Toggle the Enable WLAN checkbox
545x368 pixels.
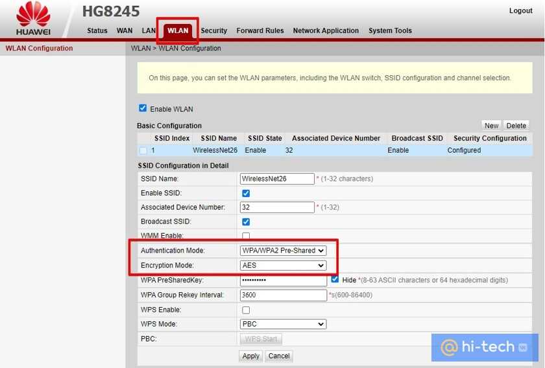coord(143,108)
